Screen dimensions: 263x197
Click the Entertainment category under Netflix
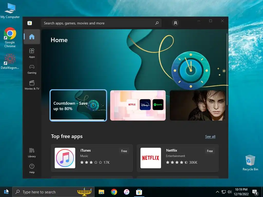(175, 156)
